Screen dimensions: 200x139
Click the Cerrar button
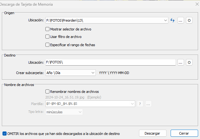pyautogui.click(x=184, y=133)
